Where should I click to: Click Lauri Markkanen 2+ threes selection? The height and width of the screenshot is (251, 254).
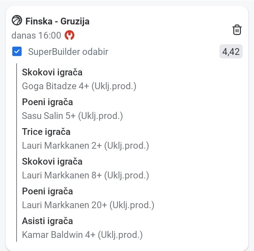[x=85, y=146]
